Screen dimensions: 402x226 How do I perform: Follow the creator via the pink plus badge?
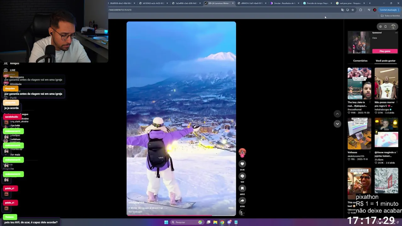coord(242,156)
